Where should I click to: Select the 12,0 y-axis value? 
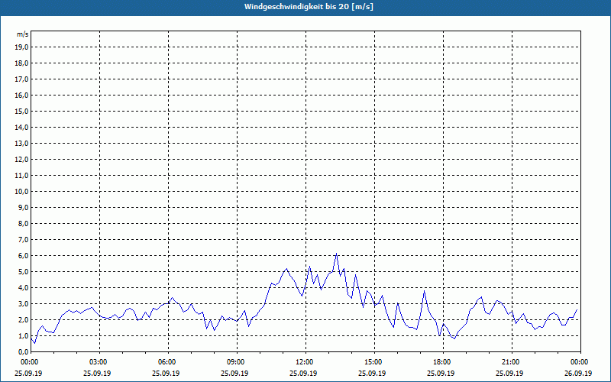tap(21, 160)
